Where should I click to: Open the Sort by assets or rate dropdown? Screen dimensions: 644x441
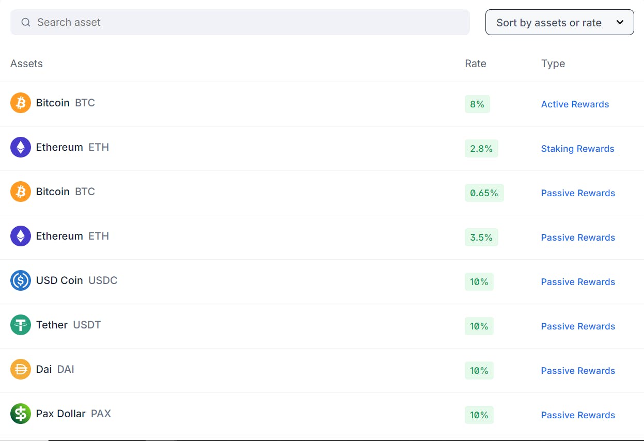tap(548, 23)
